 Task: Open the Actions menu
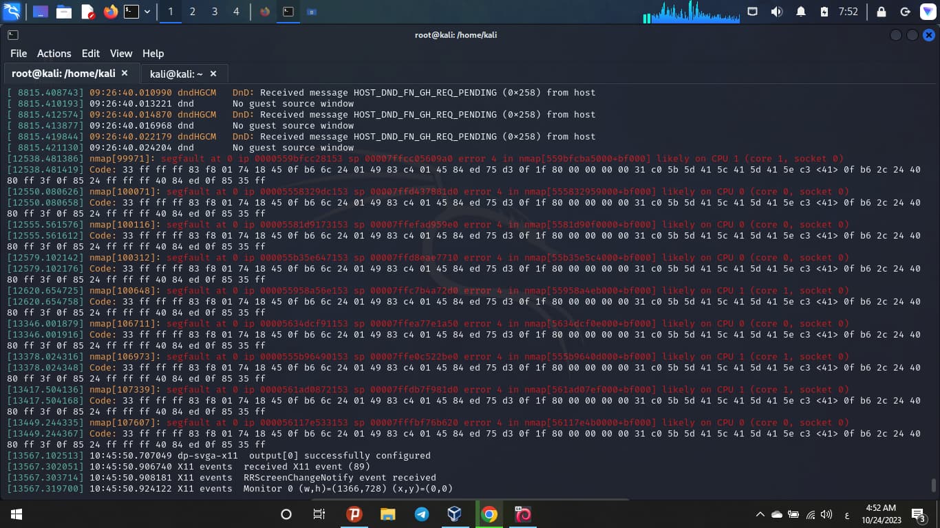coord(54,54)
